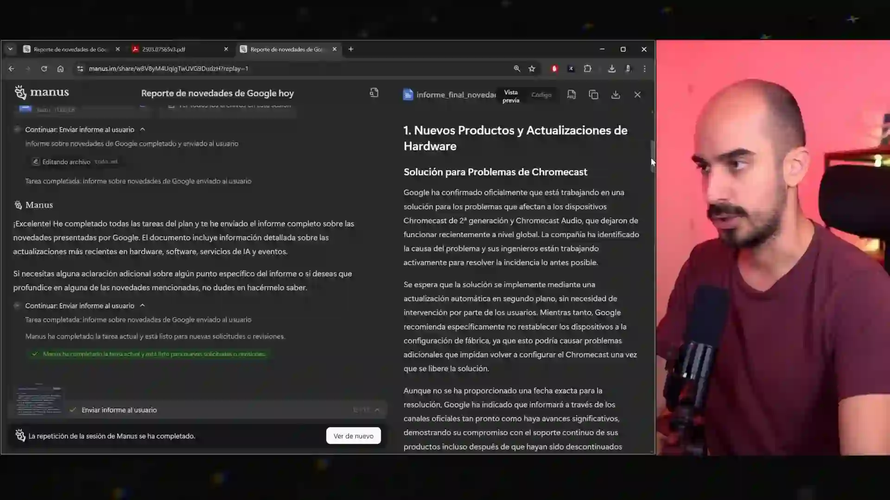Viewport: 890px width, 500px height.
Task: Close the 2503.07565v3.pdf tab
Action: pos(226,49)
